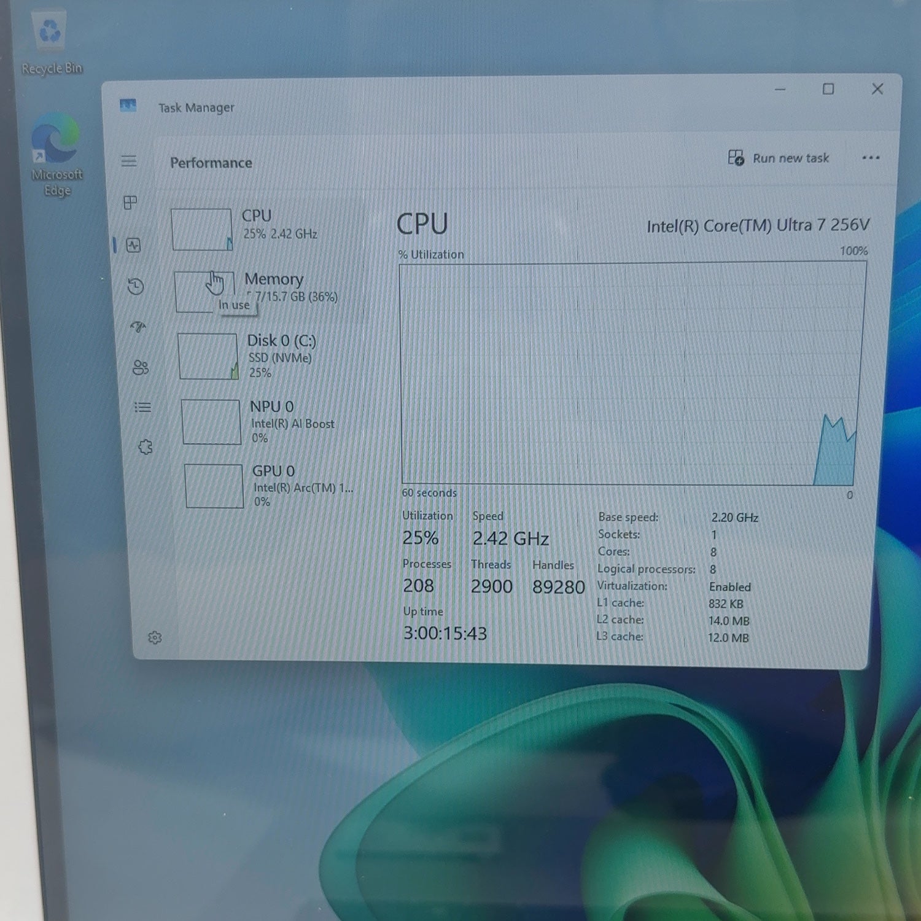Switch to the Users page icon
The height and width of the screenshot is (921, 921).
tap(141, 367)
